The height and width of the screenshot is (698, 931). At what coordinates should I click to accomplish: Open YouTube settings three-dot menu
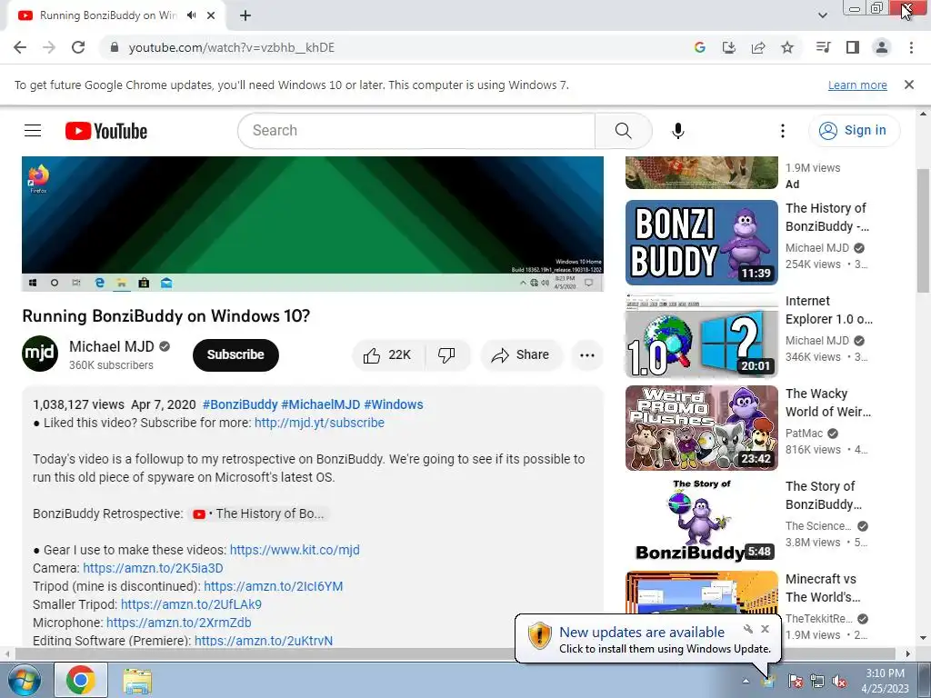(783, 131)
